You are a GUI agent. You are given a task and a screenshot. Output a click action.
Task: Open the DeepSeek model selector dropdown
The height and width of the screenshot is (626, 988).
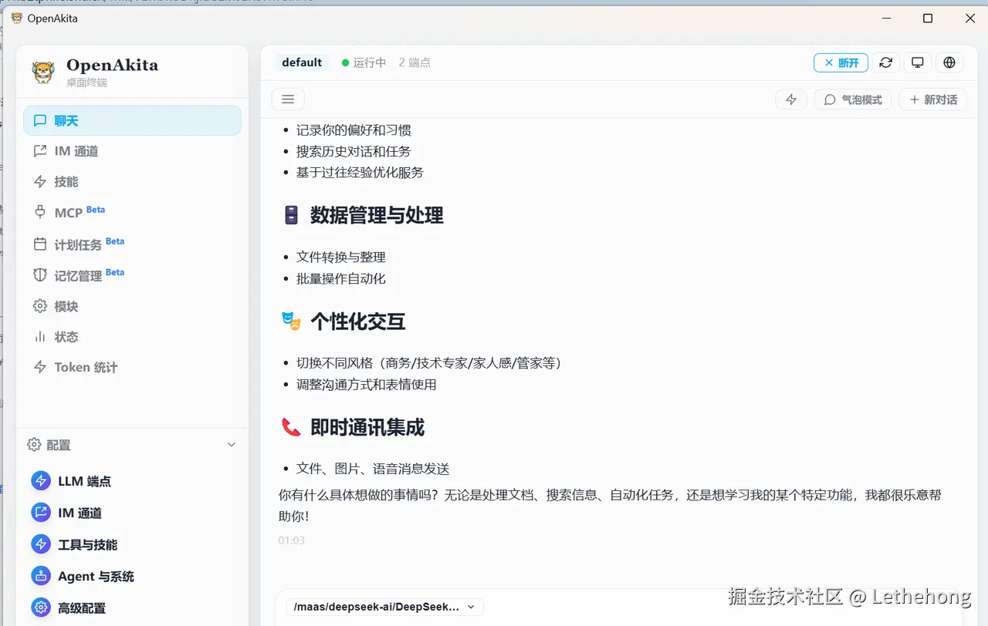click(x=384, y=607)
